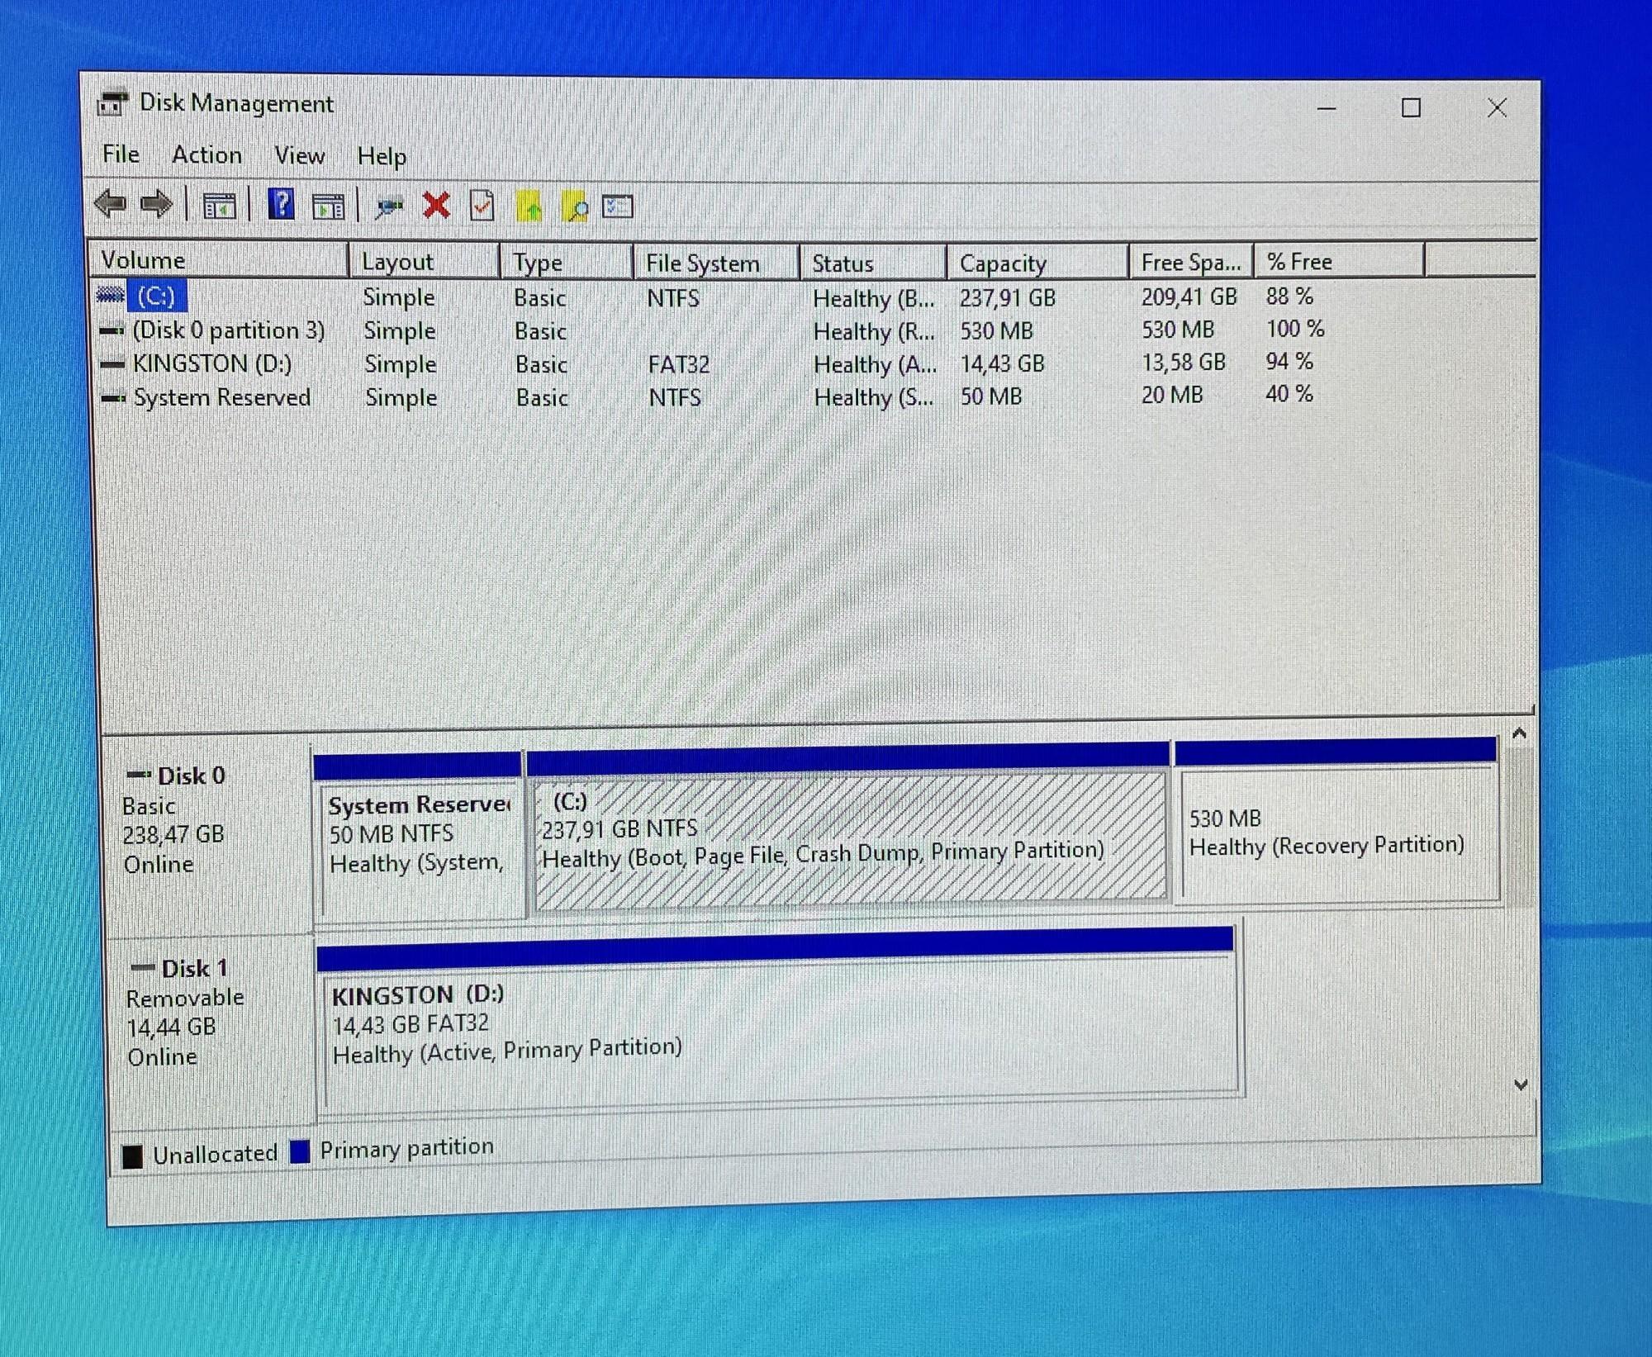Screen dimensions: 1652x1357
Task: Click the scroll down arrow in disk pane
Action: tap(1521, 1084)
